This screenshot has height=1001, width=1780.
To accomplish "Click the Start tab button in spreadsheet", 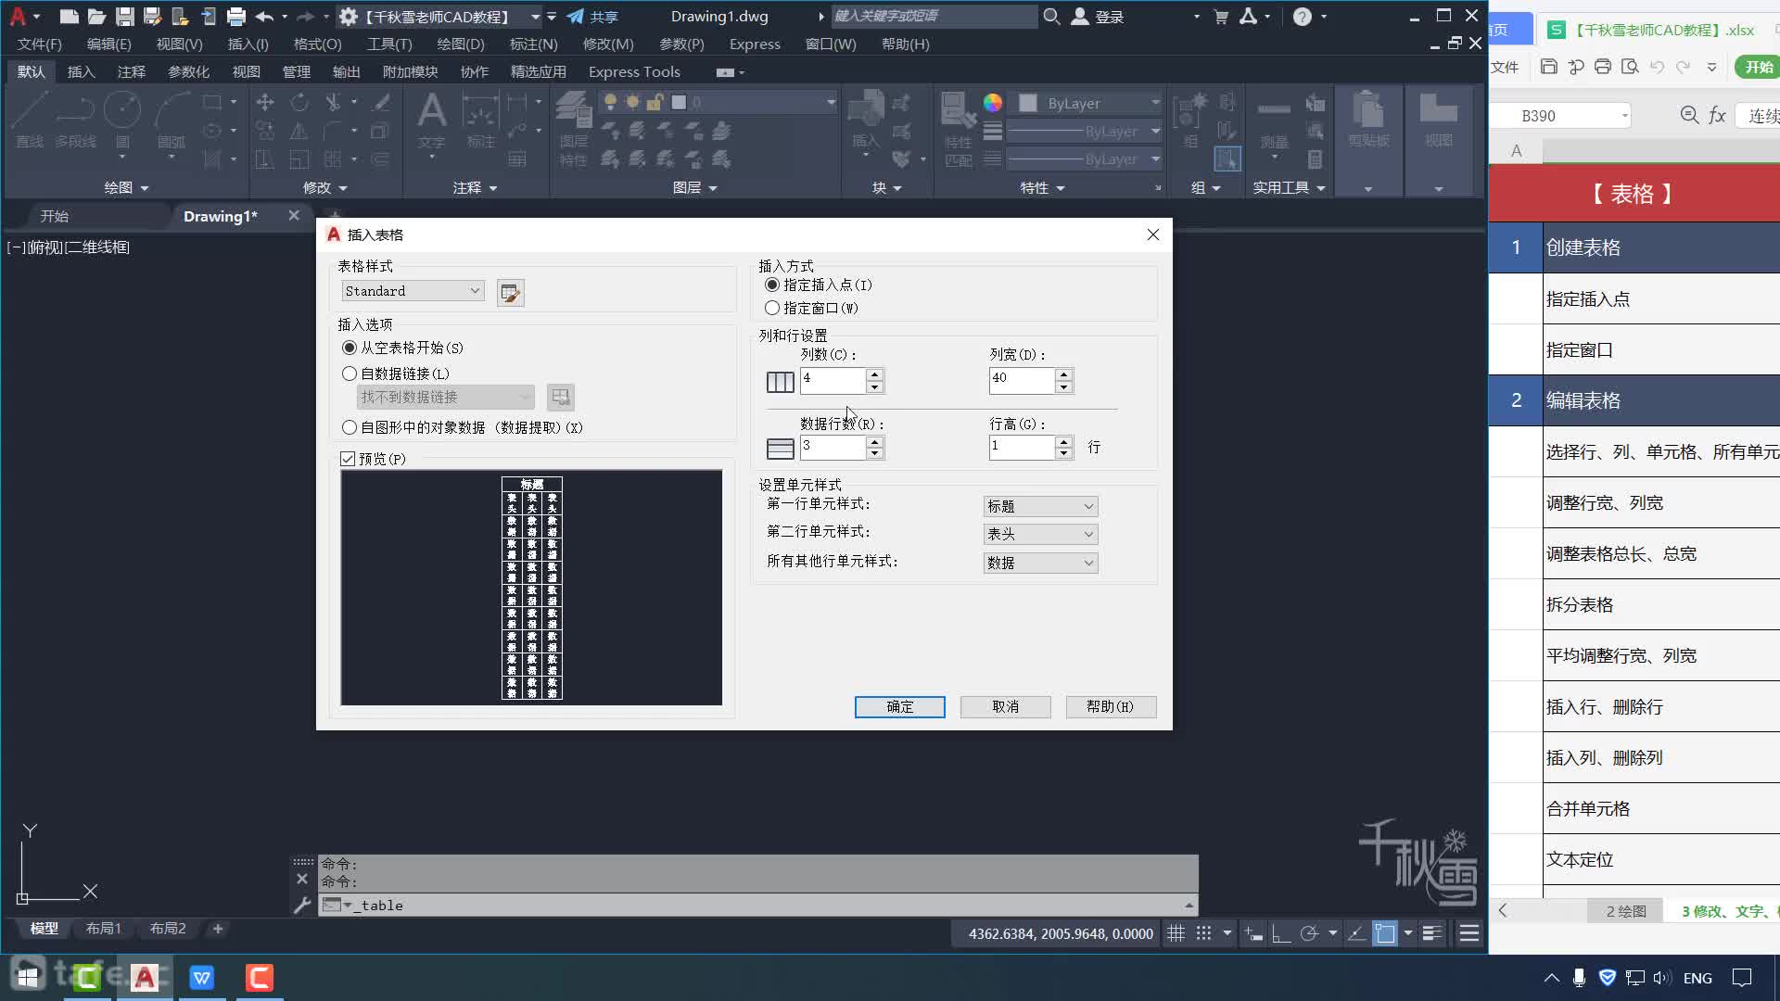I will tap(1758, 67).
